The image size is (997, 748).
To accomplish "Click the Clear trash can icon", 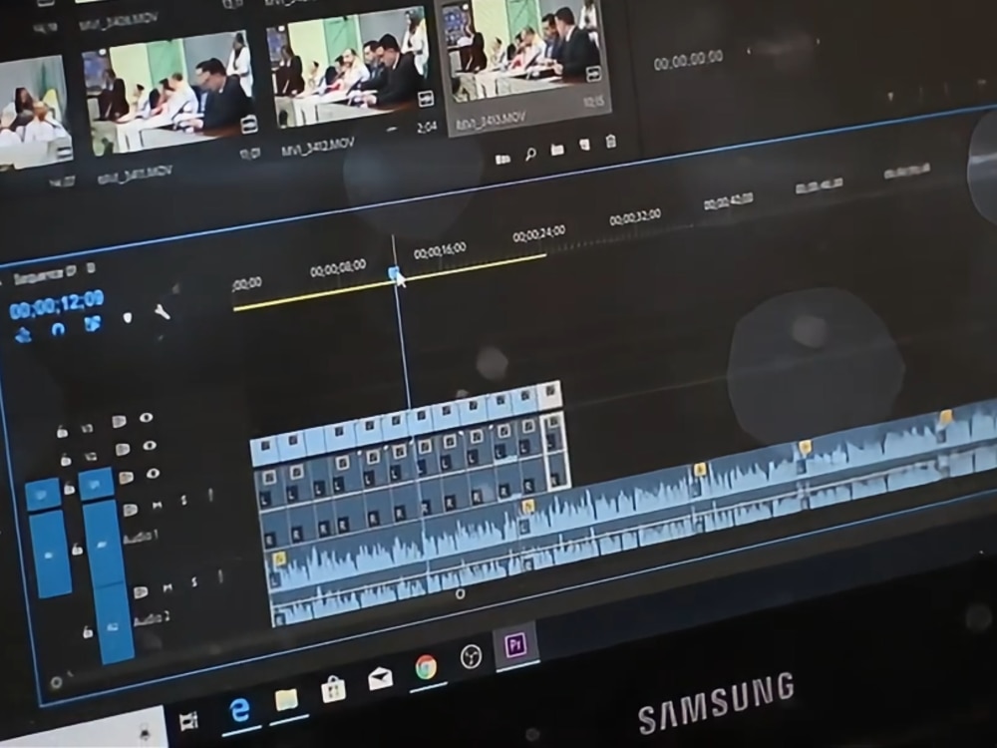I will click(610, 141).
